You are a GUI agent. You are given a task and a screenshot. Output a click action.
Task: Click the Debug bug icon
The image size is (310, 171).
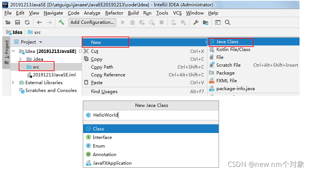tap(132, 22)
